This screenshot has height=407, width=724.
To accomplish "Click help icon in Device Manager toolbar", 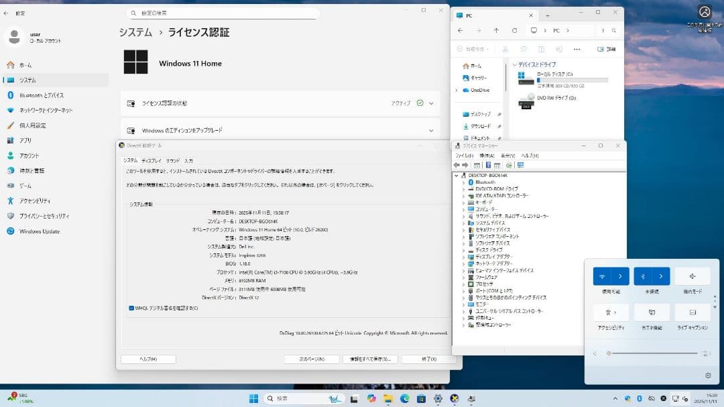I will [488, 165].
